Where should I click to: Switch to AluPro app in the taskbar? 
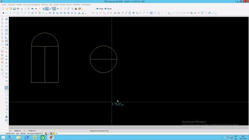point(51,137)
